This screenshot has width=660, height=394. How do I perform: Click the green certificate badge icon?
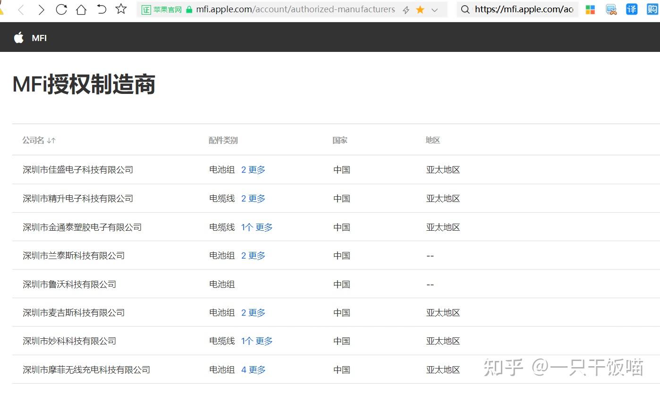coord(146,9)
